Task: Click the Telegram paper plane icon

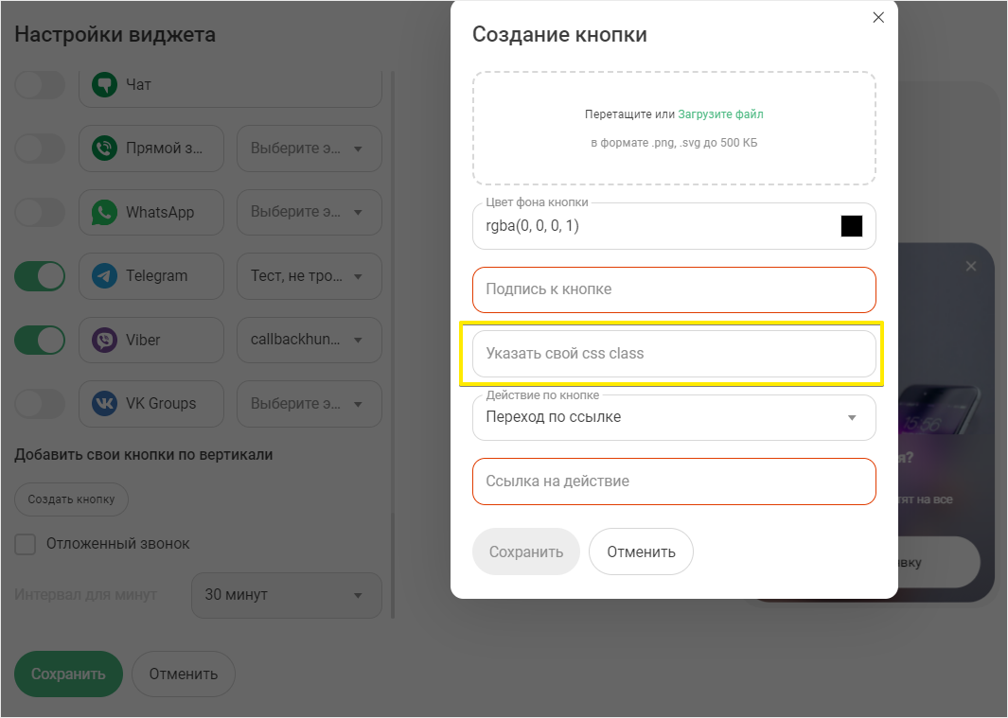Action: (x=104, y=276)
